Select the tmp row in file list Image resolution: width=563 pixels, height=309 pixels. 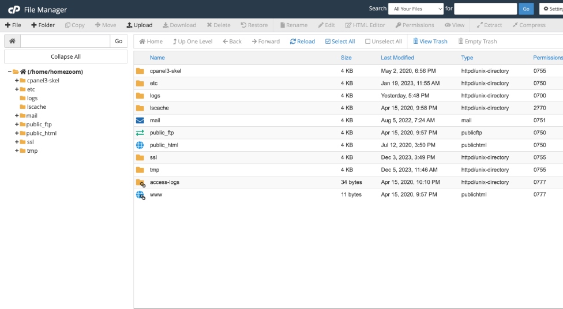coord(348,169)
